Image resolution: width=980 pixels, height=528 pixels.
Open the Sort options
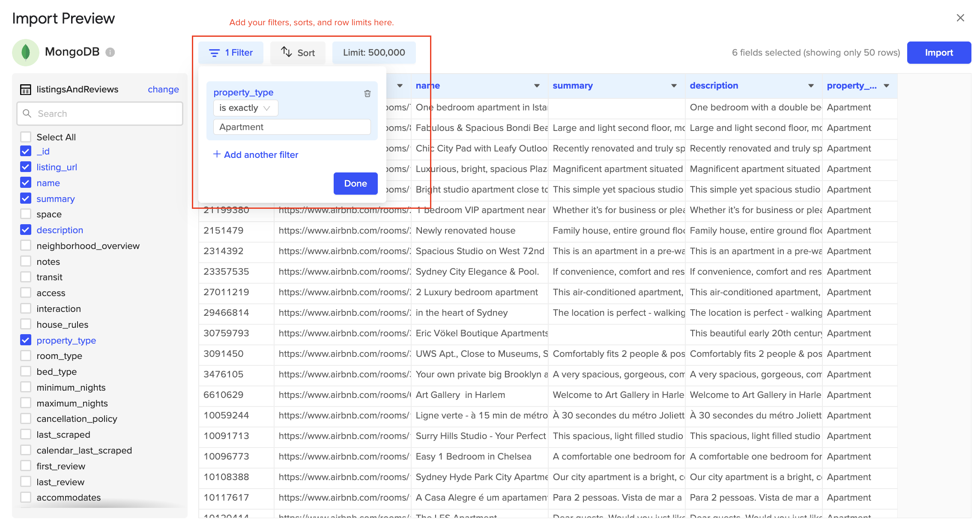tap(298, 53)
